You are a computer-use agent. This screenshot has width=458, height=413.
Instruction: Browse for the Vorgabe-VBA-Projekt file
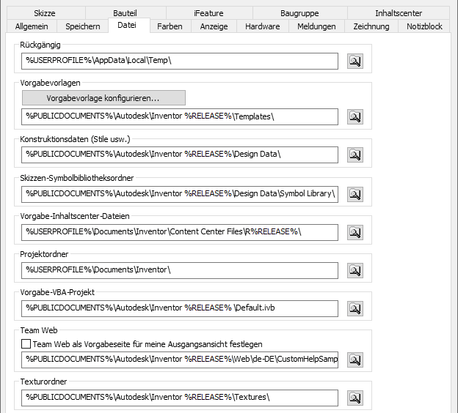click(355, 308)
